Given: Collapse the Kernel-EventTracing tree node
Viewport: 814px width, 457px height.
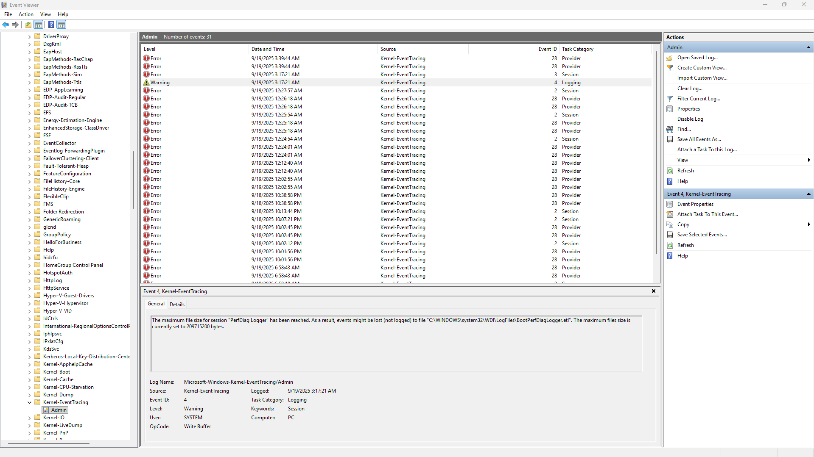Looking at the screenshot, I should pyautogui.click(x=30, y=402).
